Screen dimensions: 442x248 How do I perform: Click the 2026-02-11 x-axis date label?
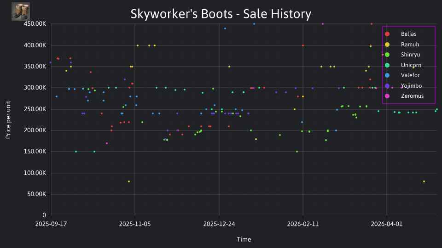[x=303, y=224]
